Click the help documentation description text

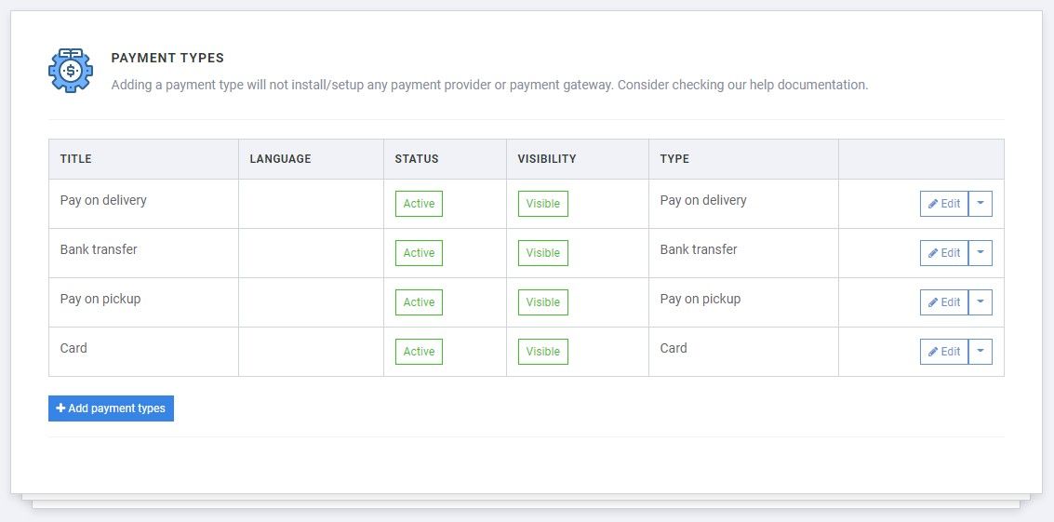tap(489, 86)
